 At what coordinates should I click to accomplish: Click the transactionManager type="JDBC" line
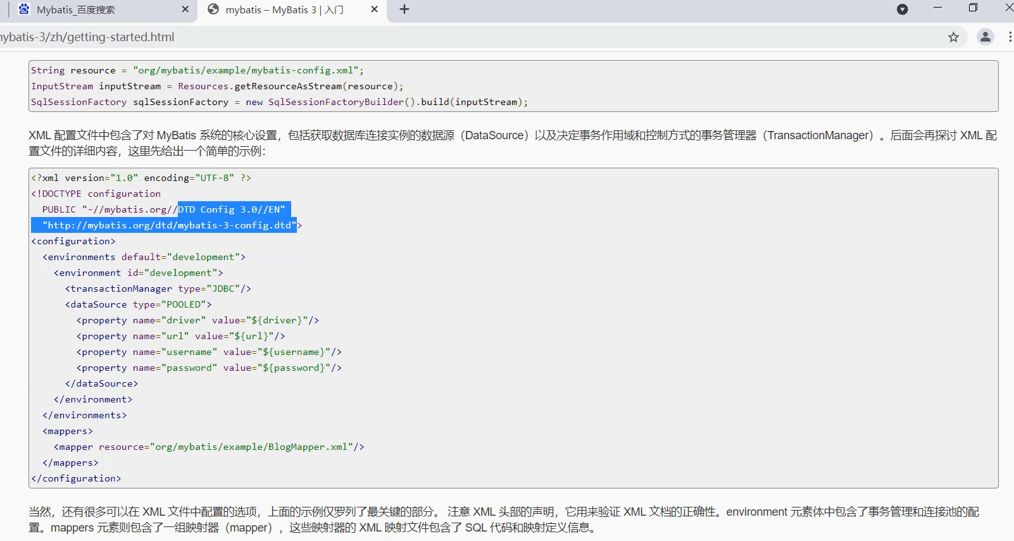158,289
